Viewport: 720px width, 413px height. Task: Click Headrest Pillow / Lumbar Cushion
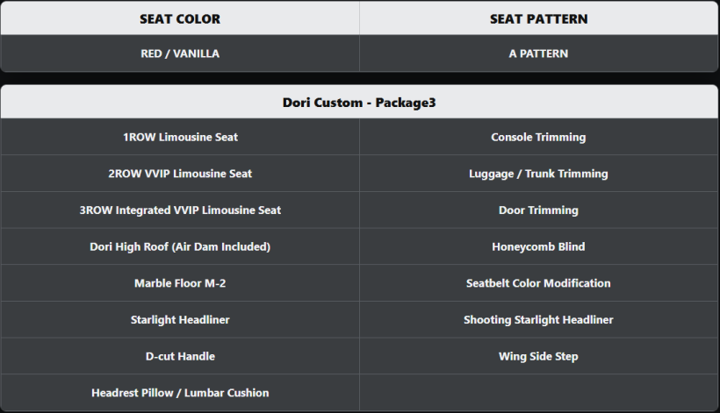tap(180, 393)
